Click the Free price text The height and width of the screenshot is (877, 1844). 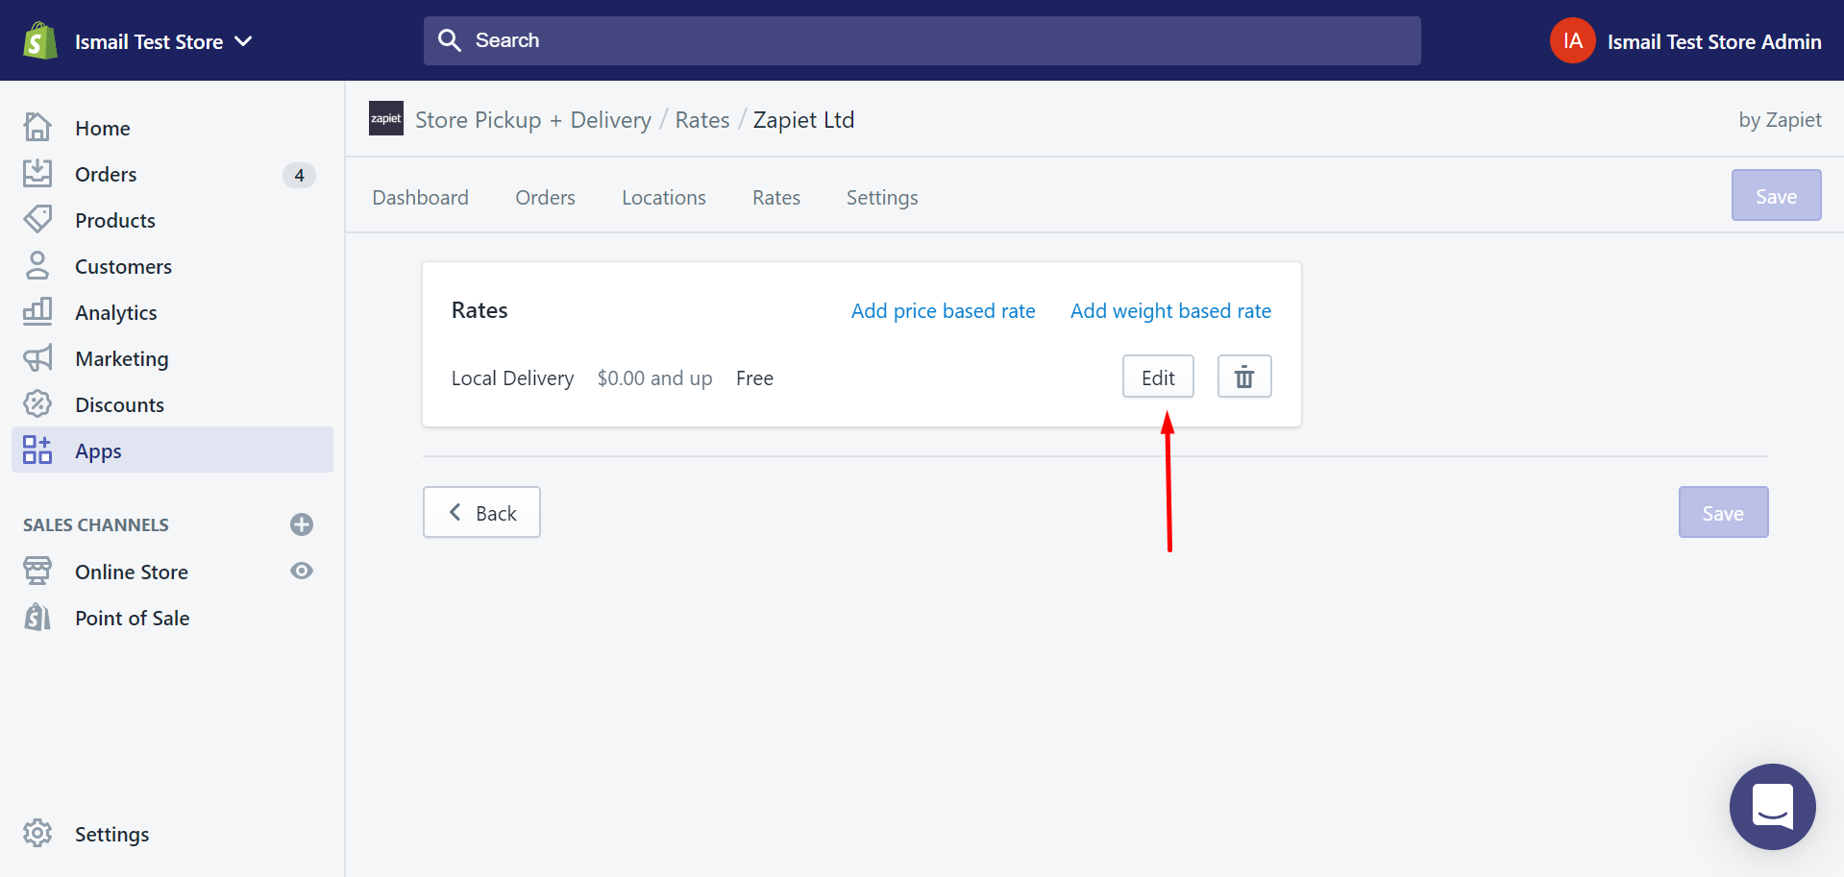754,378
